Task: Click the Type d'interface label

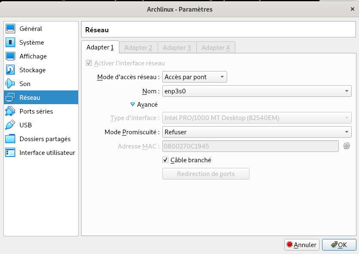Action: tap(135, 118)
